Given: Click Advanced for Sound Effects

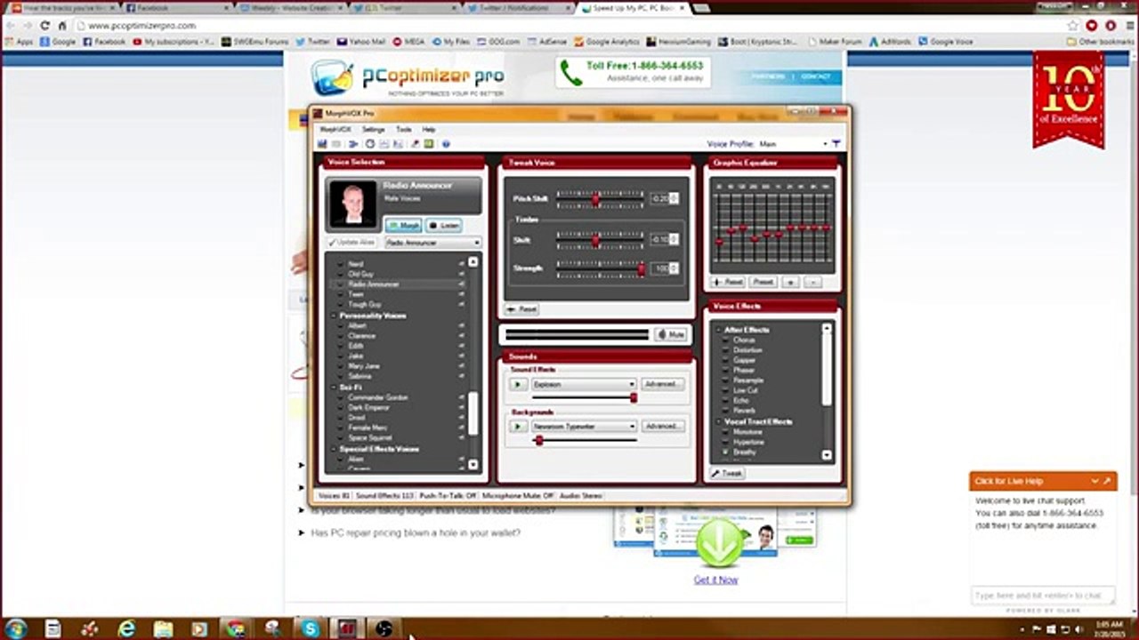Looking at the screenshot, I should (x=662, y=384).
